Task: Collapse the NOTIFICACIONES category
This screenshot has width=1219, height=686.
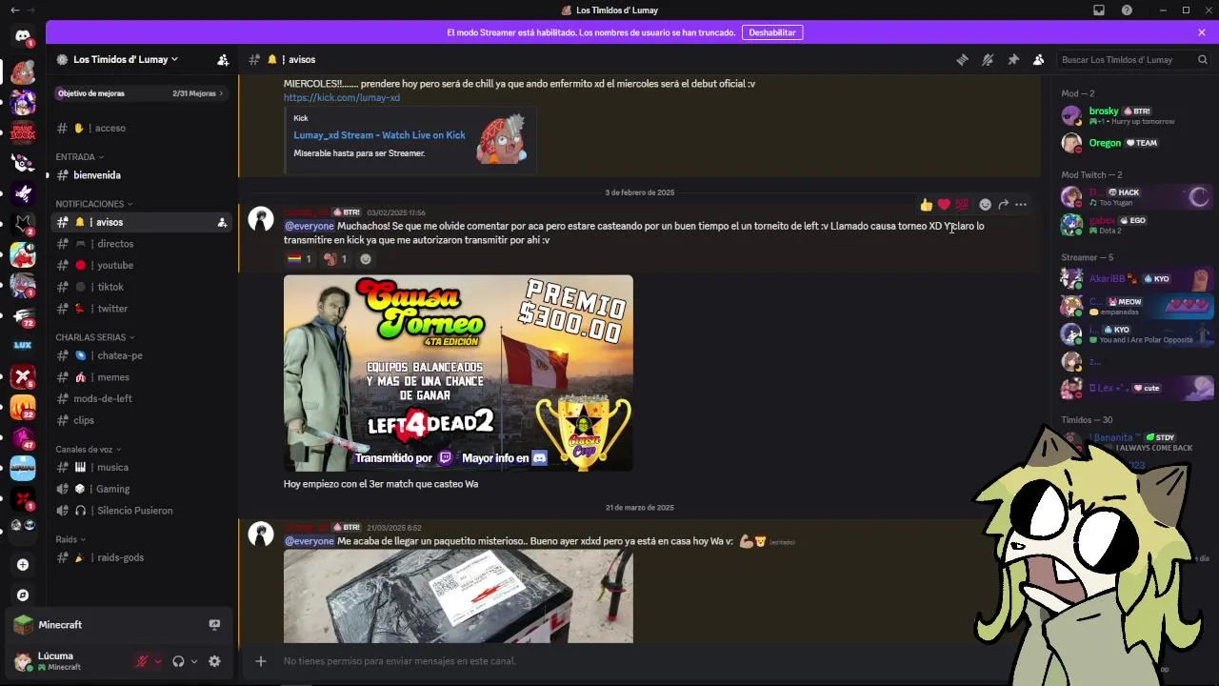Action: [93, 204]
